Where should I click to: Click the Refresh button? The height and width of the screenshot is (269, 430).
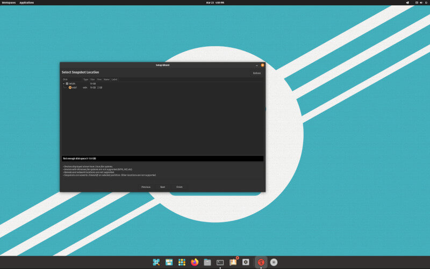coord(257,73)
